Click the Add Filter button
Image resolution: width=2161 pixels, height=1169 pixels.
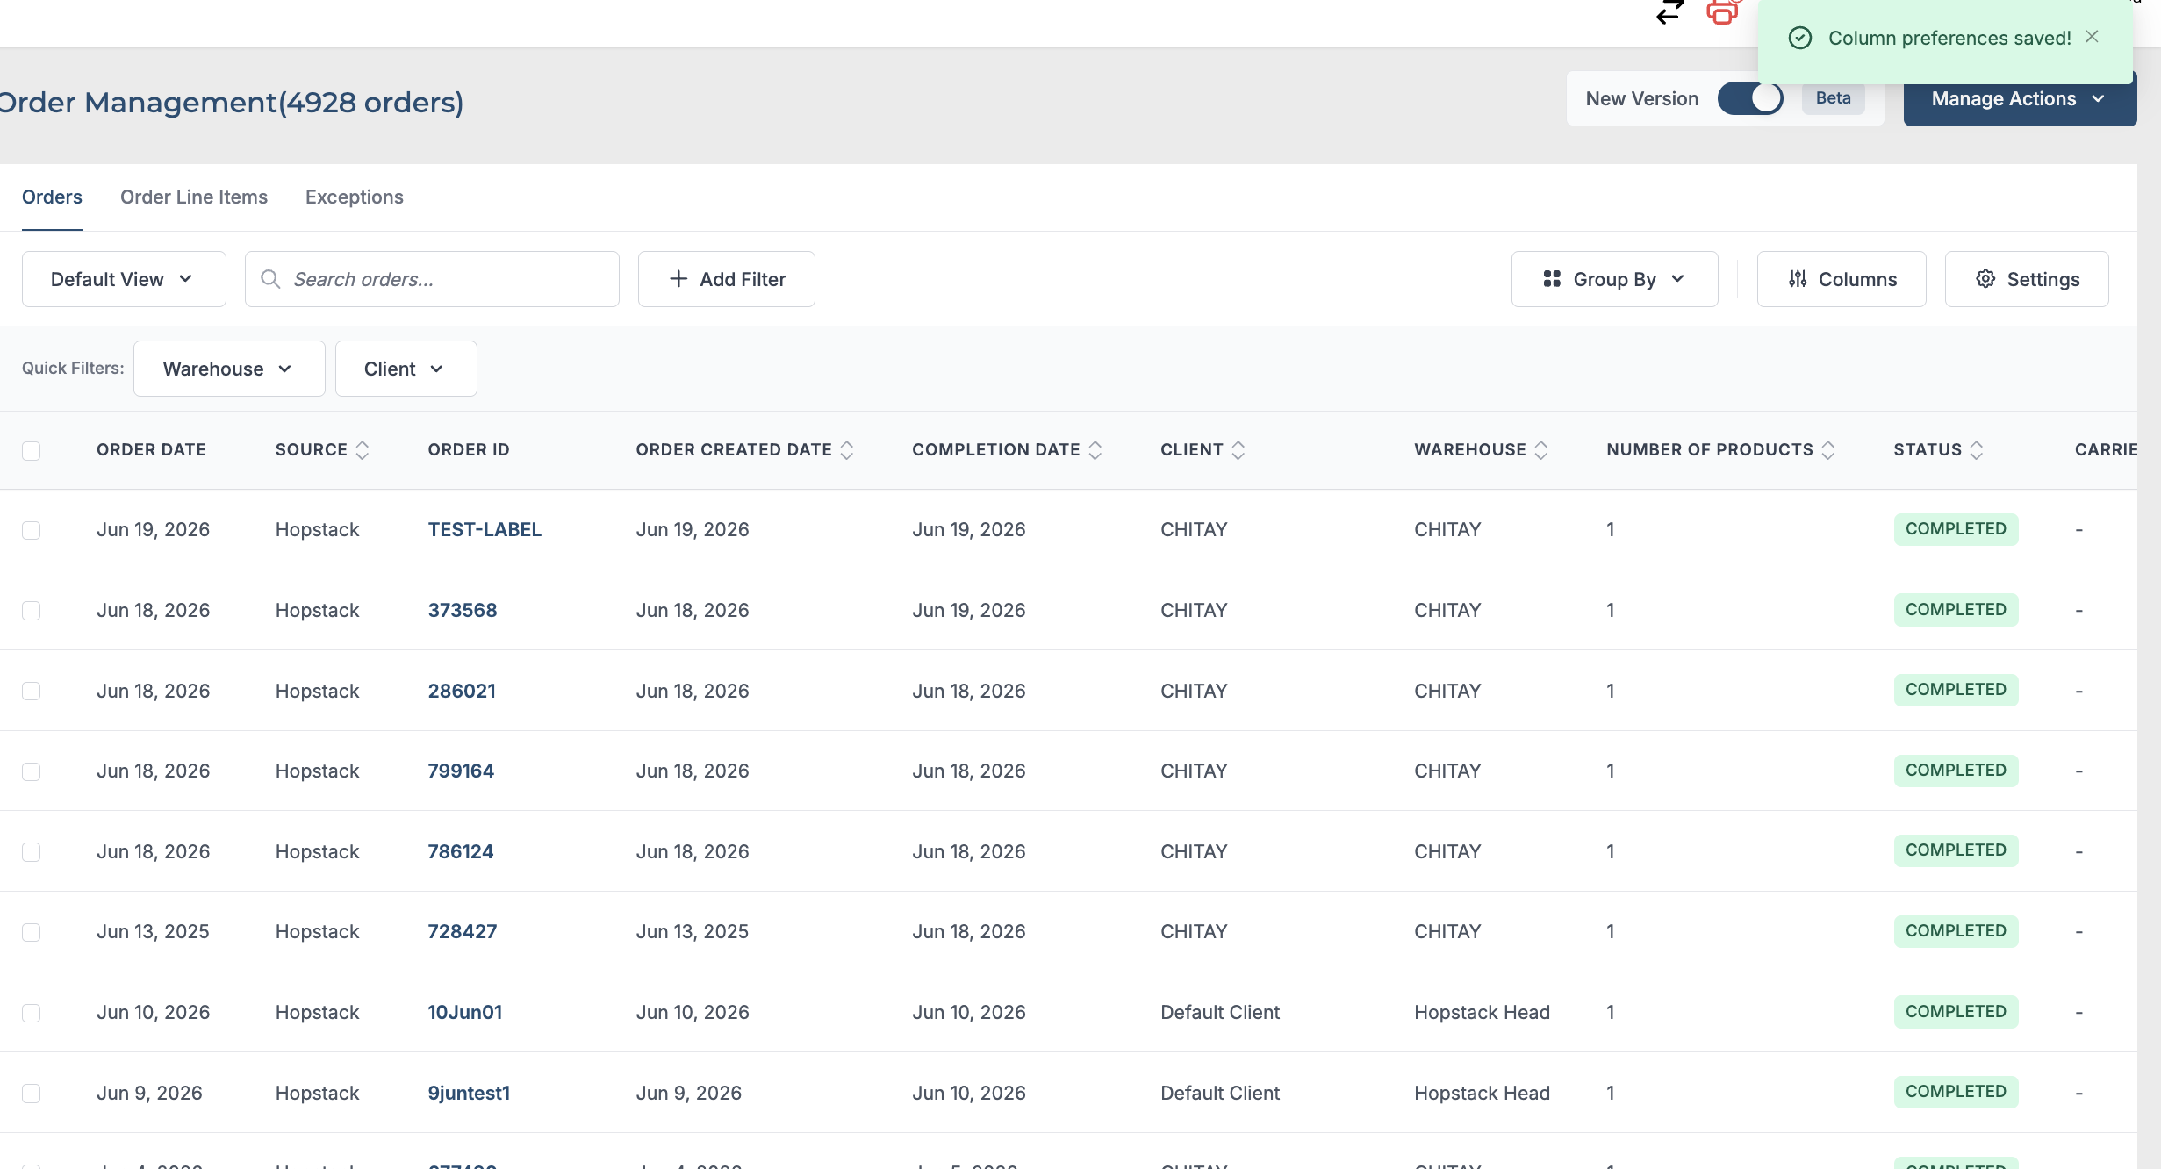727,279
